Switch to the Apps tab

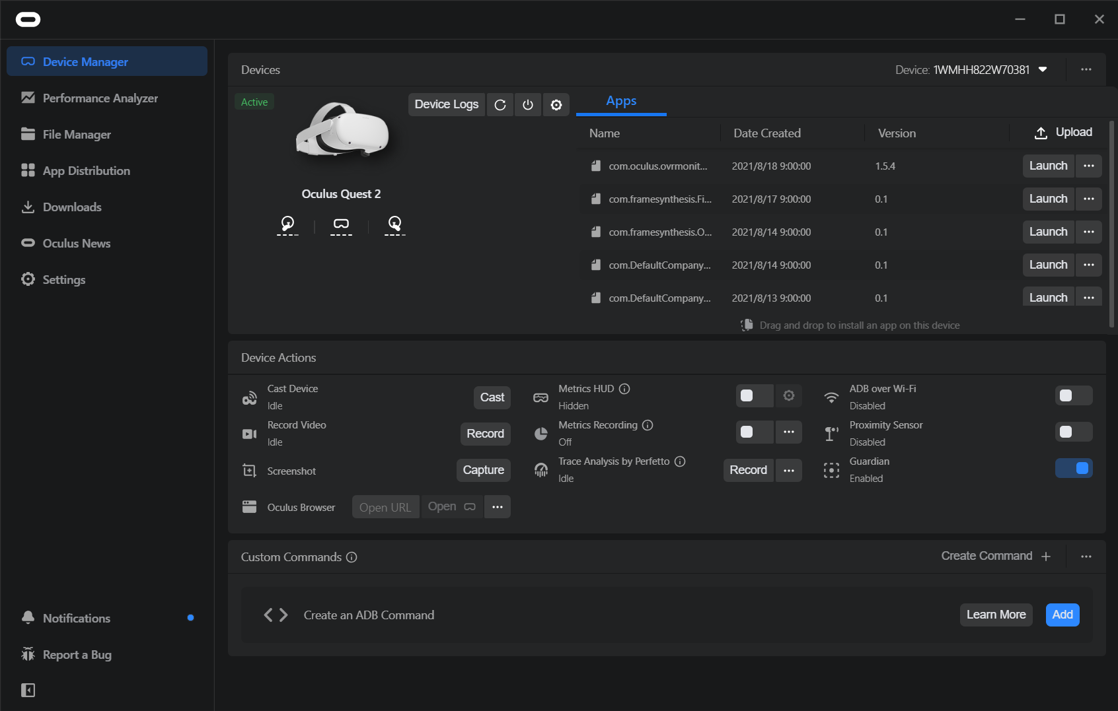(621, 101)
